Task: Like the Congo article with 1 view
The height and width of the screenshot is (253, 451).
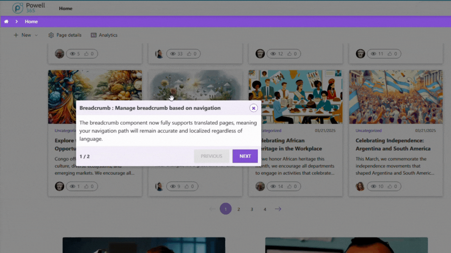Action: (x=86, y=186)
